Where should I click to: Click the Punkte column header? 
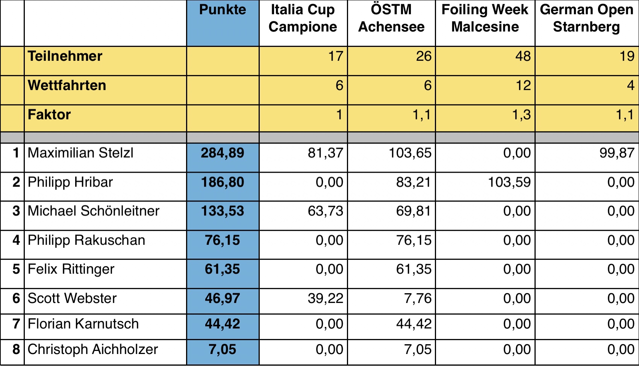[223, 23]
